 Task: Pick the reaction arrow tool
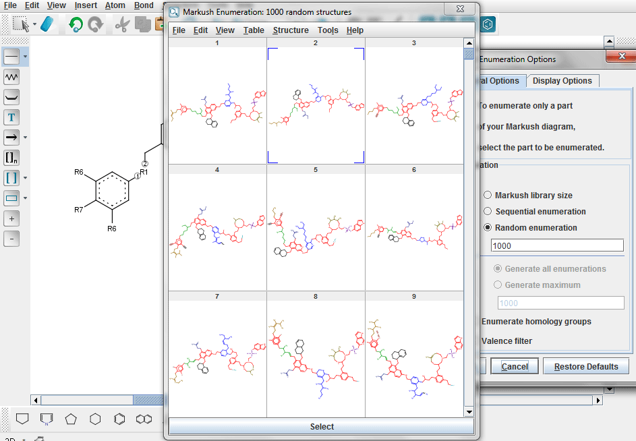click(11, 137)
